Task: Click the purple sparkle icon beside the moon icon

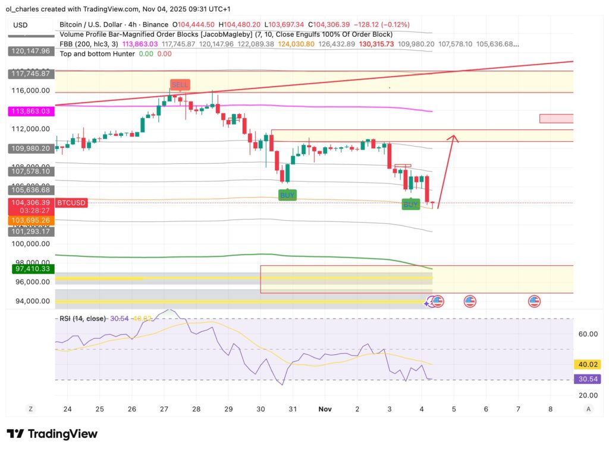Action: click(x=427, y=303)
